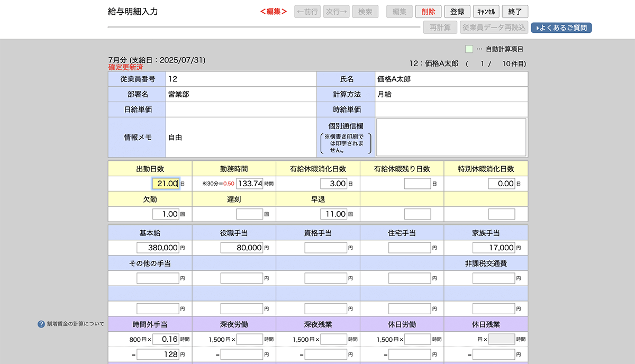Click the 検索 button
This screenshot has height=364, width=635.
366,12
